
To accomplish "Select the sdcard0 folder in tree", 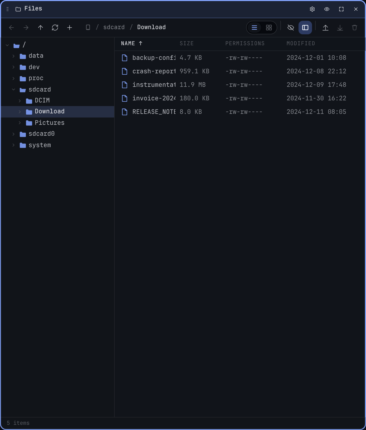I will point(58,134).
